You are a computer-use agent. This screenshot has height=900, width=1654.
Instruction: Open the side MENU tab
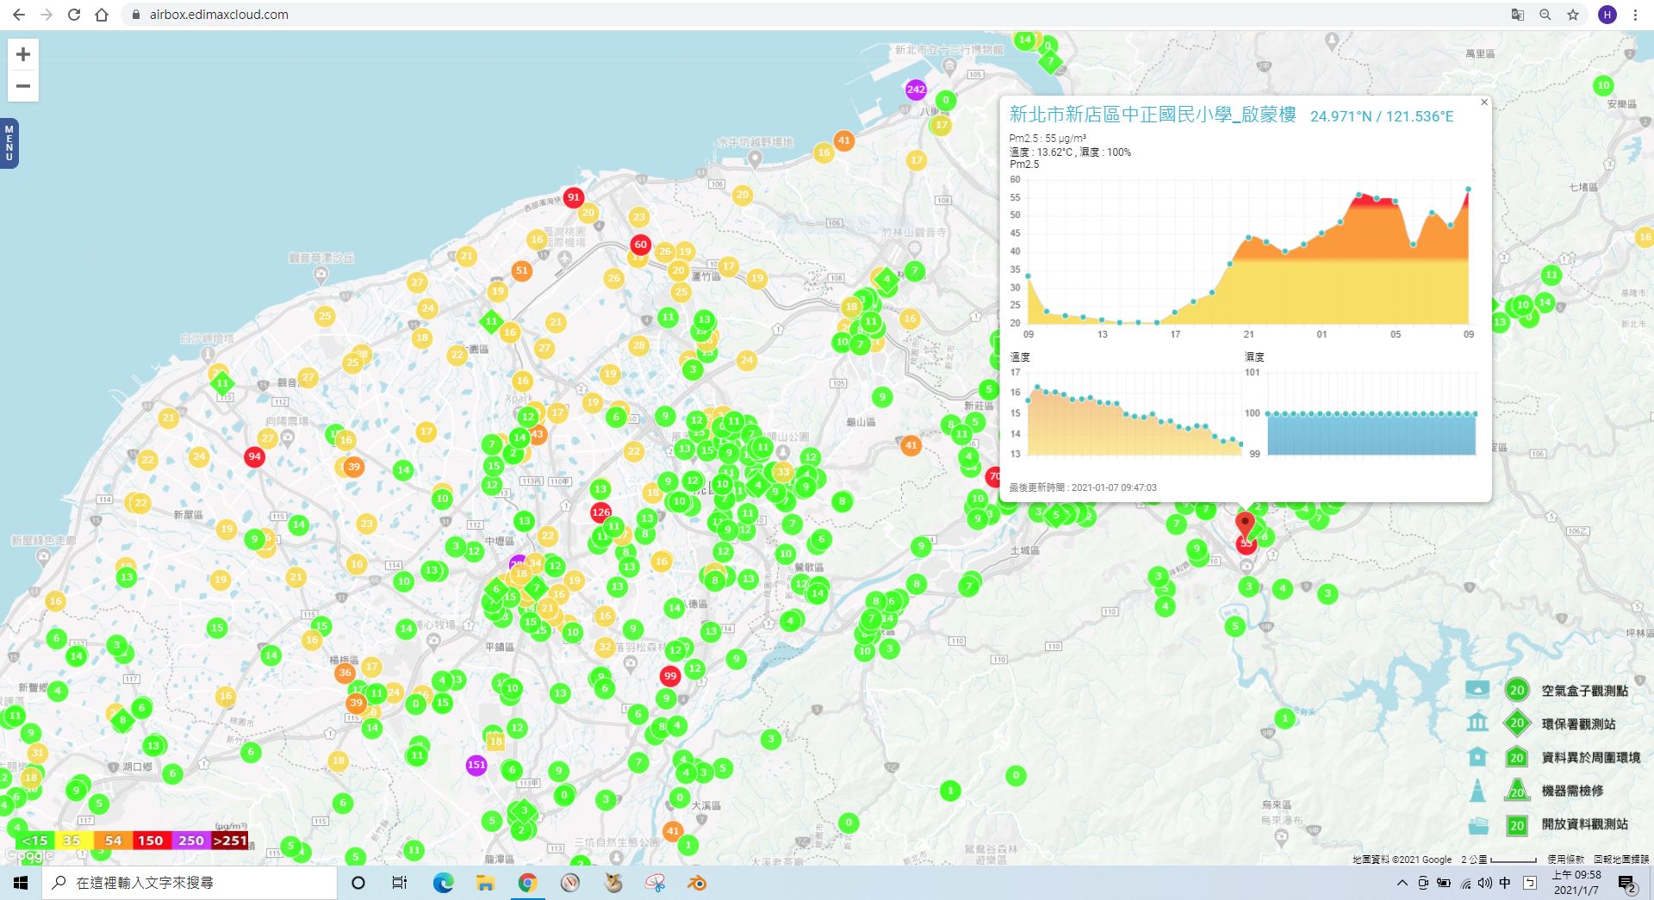[x=9, y=143]
